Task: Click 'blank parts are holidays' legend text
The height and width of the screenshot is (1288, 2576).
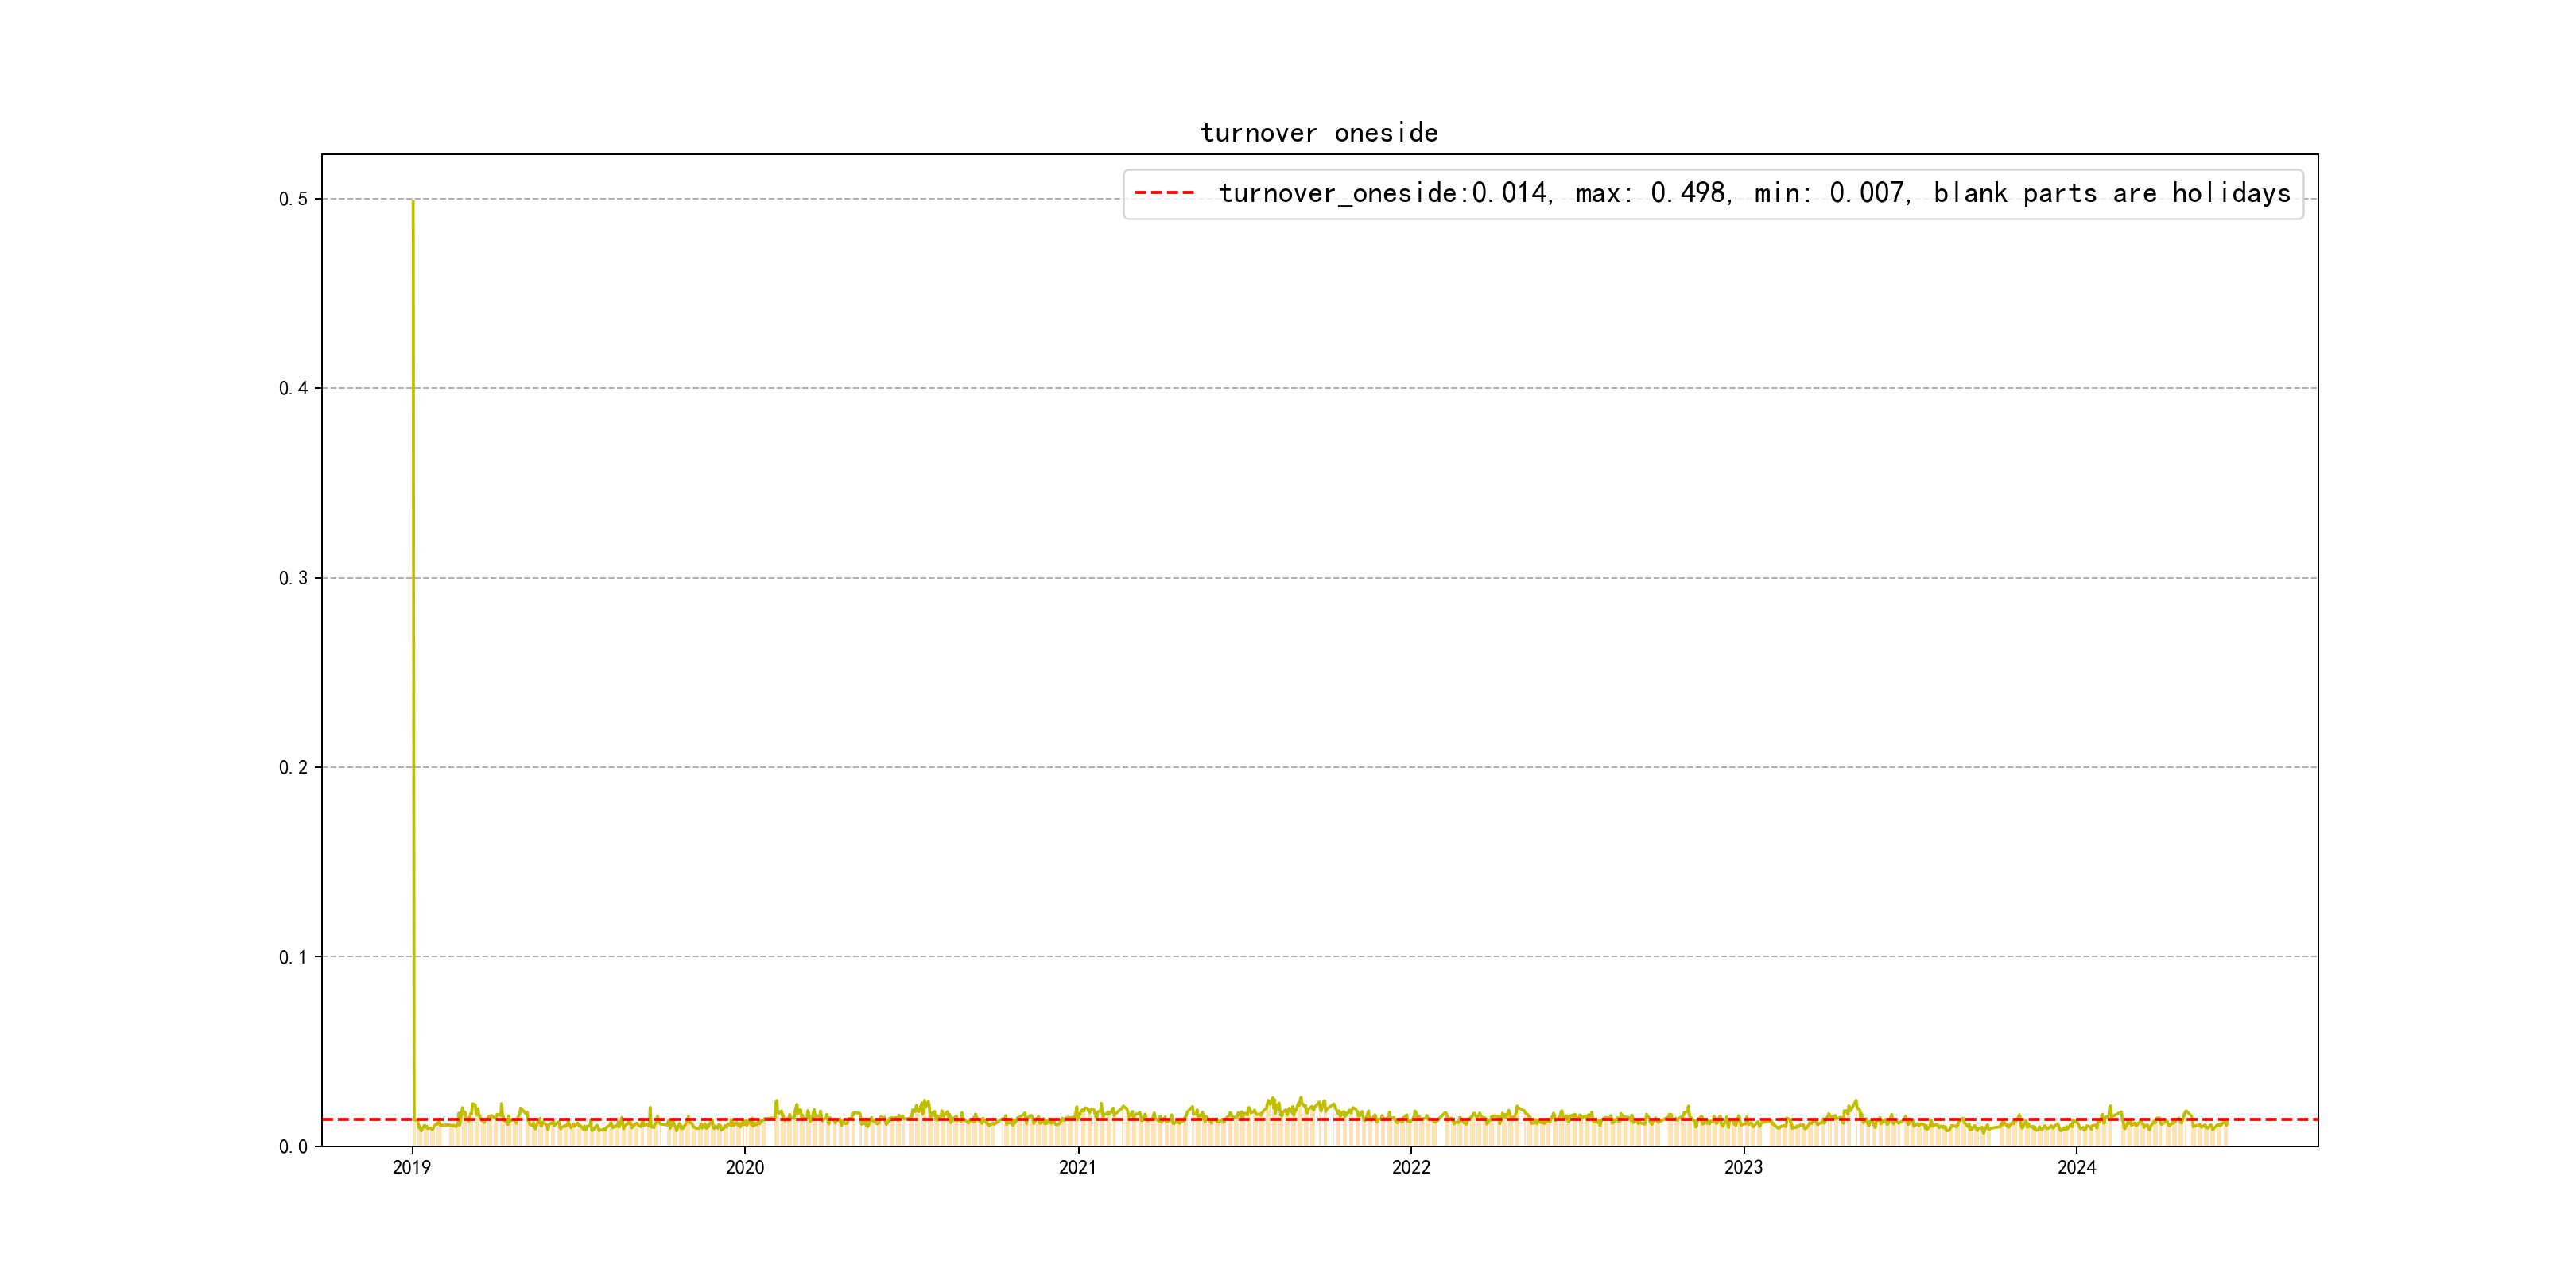Action: [2111, 193]
